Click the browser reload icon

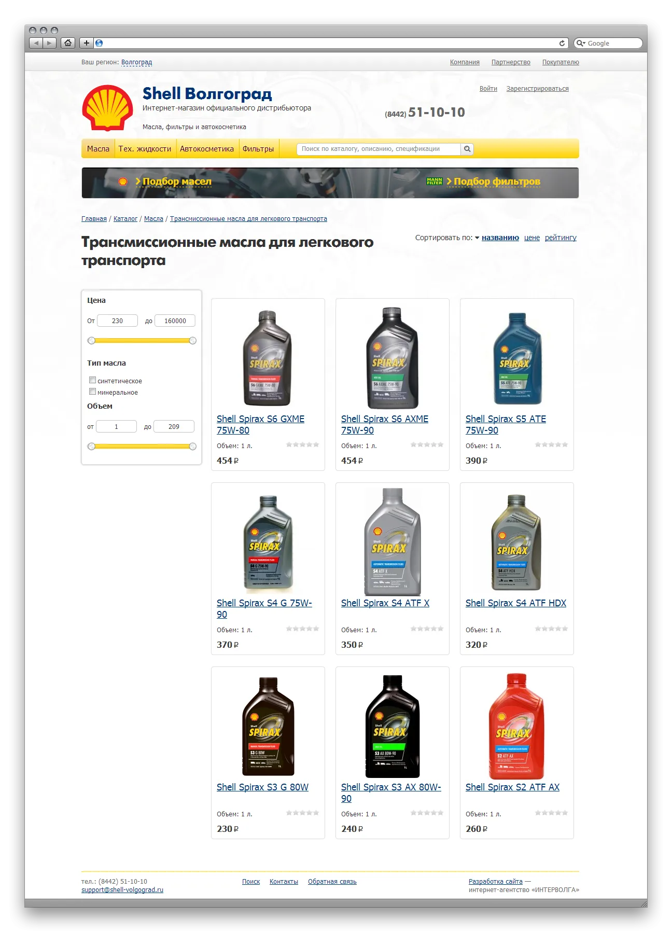pyautogui.click(x=562, y=43)
